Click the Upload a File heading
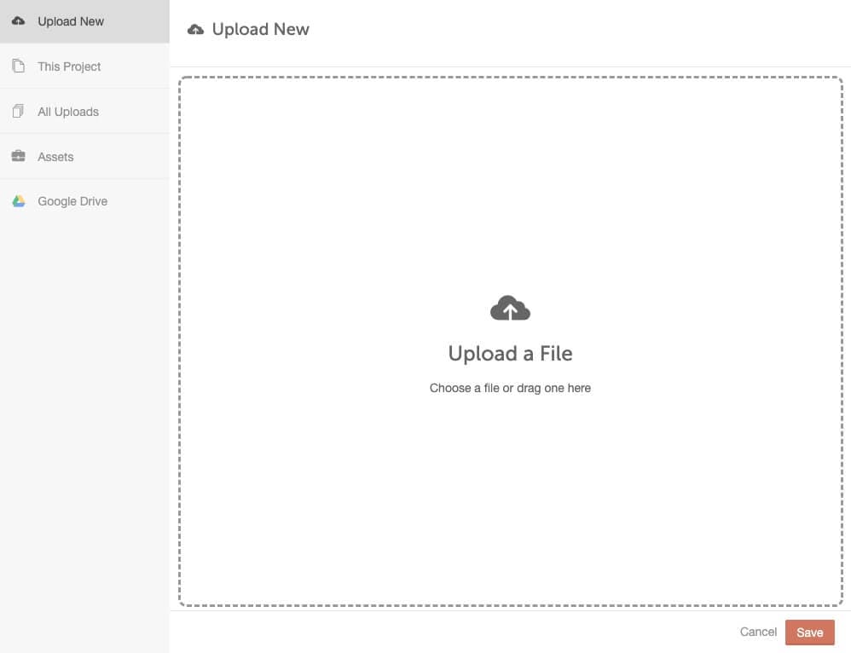Viewport: 851px width, 653px height. (510, 354)
